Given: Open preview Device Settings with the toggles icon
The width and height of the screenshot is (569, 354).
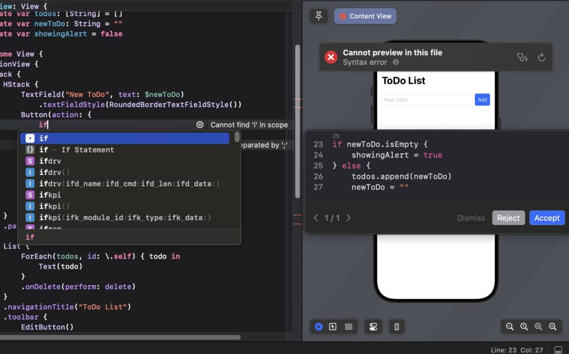Looking at the screenshot, I should click(373, 327).
